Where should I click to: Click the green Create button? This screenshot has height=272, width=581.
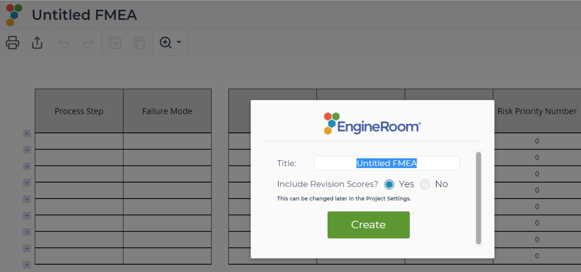tap(369, 225)
